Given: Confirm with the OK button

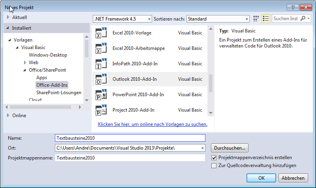Looking at the screenshot, I should pos(261,178).
